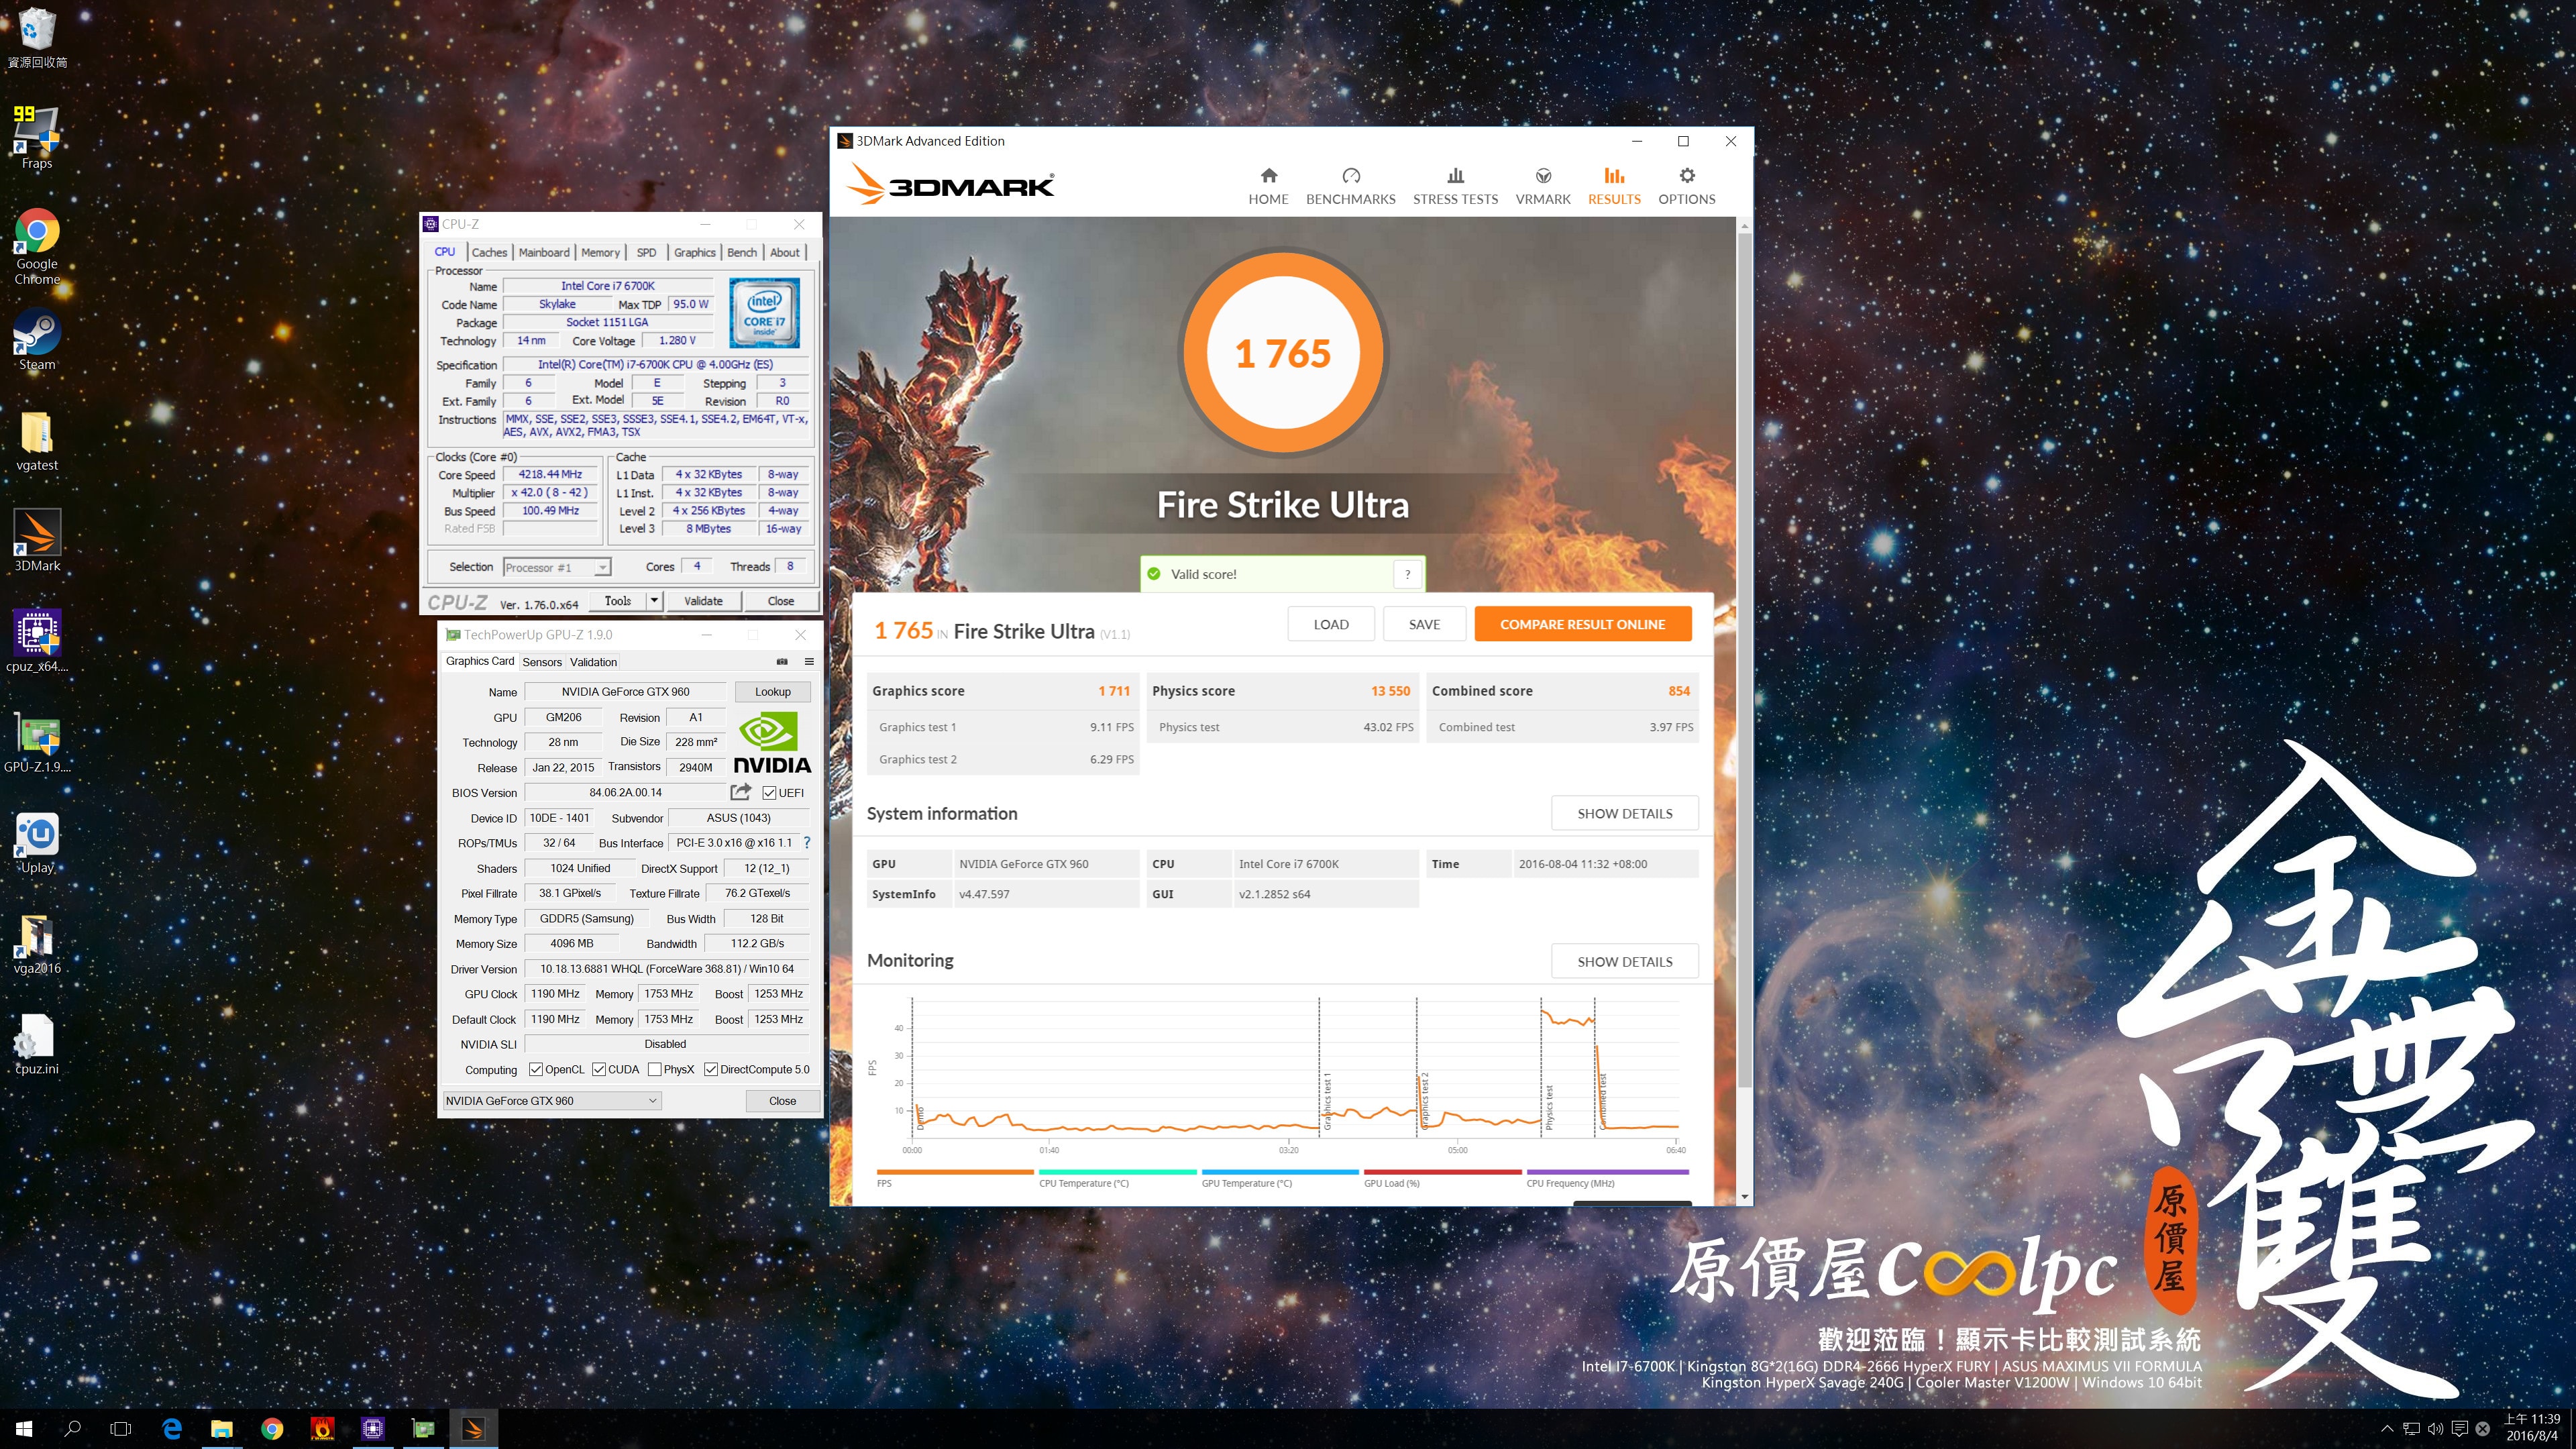Select the Google Chrome desktop shortcut
This screenshot has height=1449, width=2576.
click(x=37, y=247)
